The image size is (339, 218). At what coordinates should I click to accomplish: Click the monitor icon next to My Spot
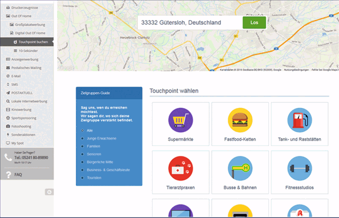click(x=8, y=143)
